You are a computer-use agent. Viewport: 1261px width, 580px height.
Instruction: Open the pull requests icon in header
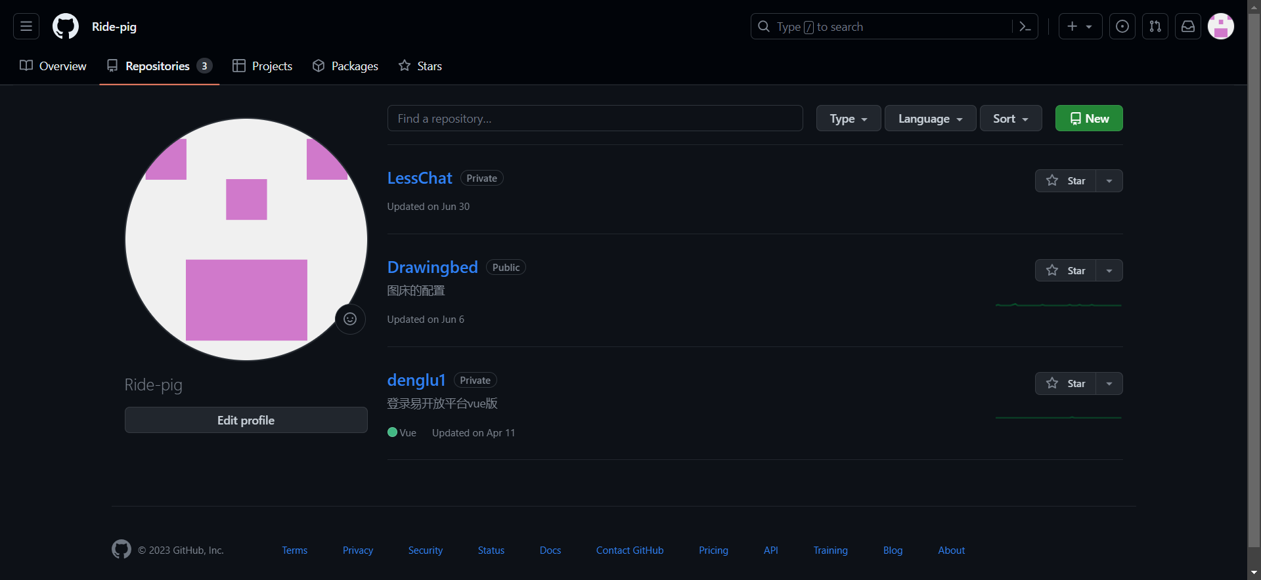click(x=1155, y=26)
